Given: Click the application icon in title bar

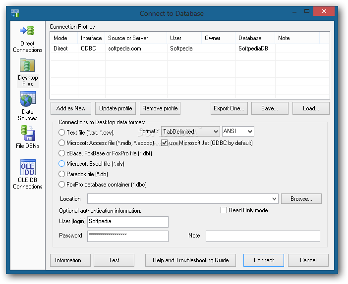Looking at the screenshot, I should point(15,13).
